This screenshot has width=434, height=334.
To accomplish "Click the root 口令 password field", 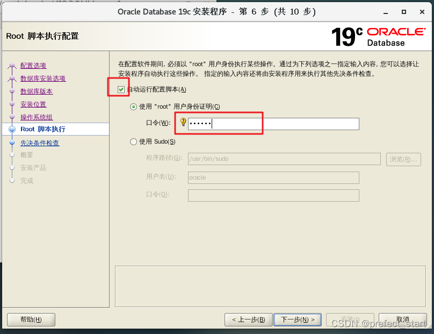I will tap(273, 124).
